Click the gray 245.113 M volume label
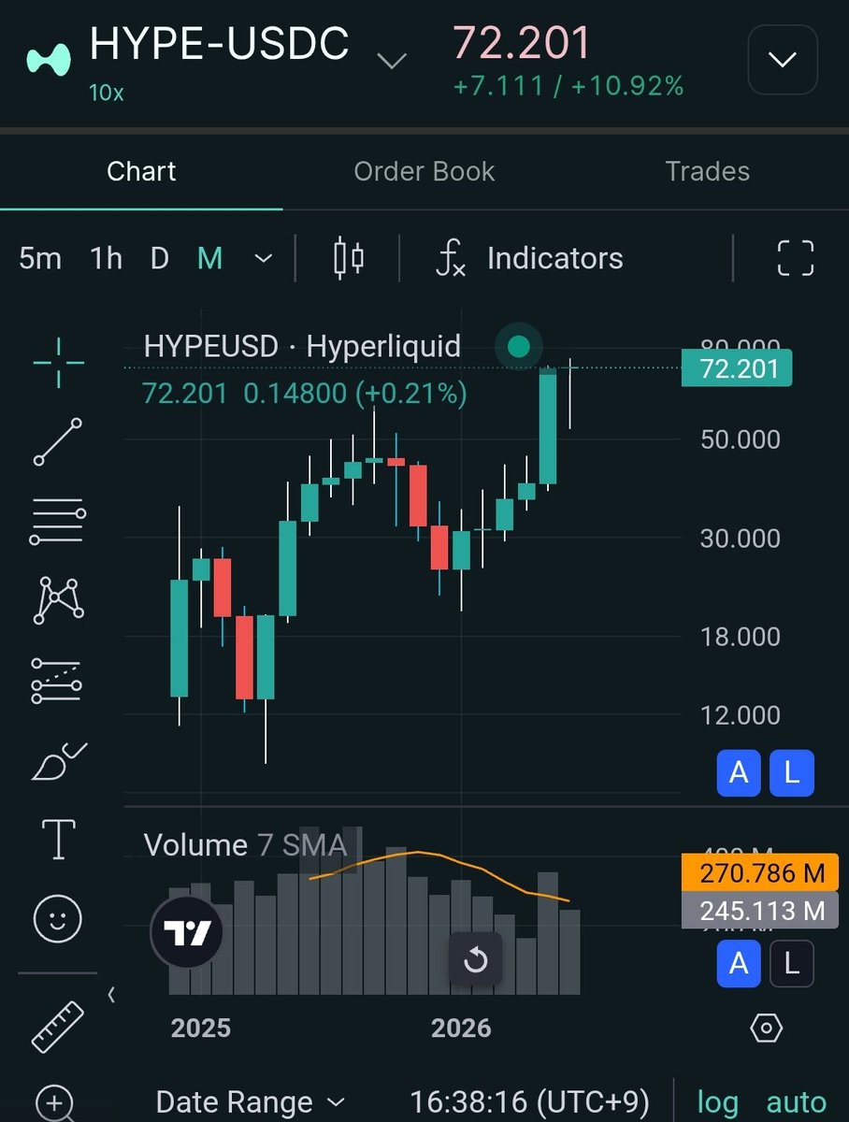Image resolution: width=849 pixels, height=1122 pixels. pyautogui.click(x=760, y=910)
